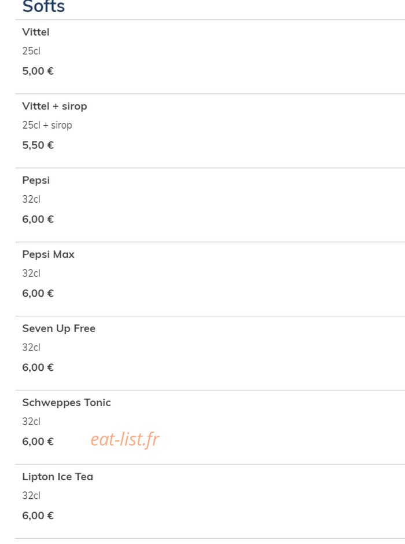Screen dimensions: 405x544
Task: Click the eat-list.fr watermark link
Action: coord(125,440)
